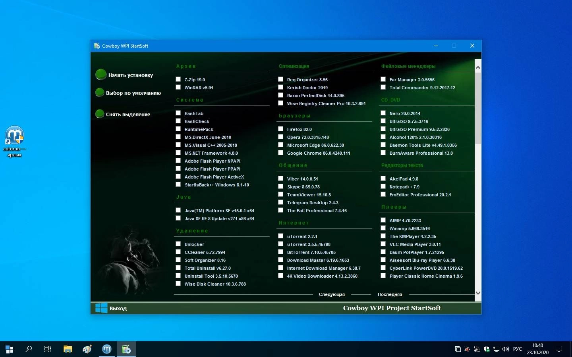Click Cowboy WPI Project StartSoft footer text
The image size is (572, 357).
click(x=392, y=308)
